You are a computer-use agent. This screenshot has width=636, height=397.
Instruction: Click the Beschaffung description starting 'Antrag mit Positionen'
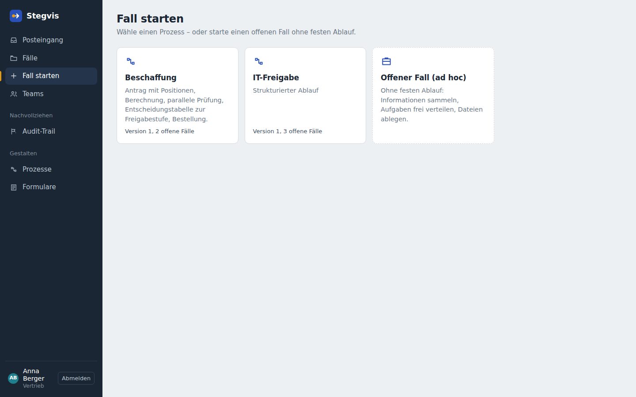174,105
